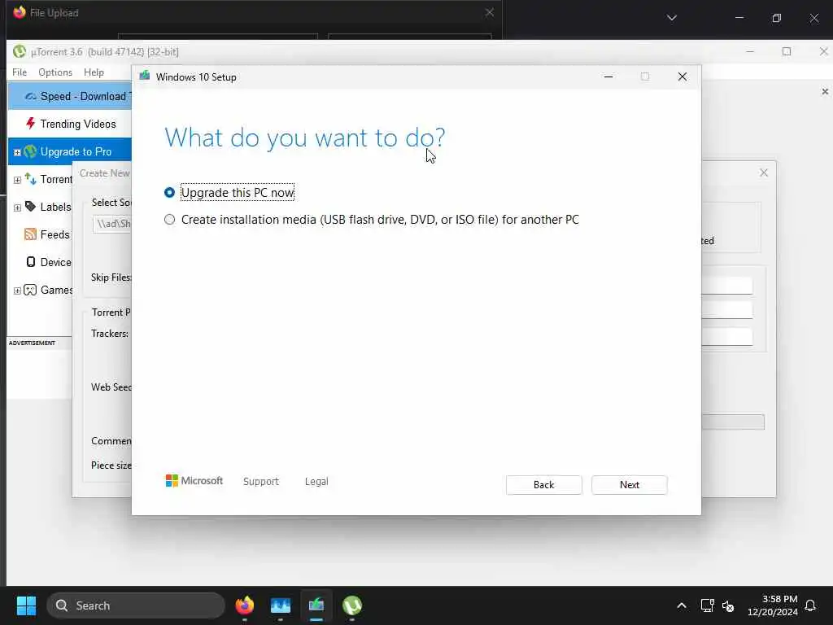Click Back in Windows 10 Setup
The height and width of the screenshot is (625, 833).
pyautogui.click(x=543, y=485)
